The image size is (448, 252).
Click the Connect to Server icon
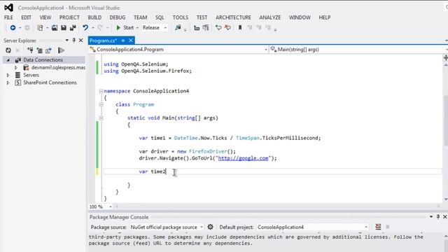[39, 50]
